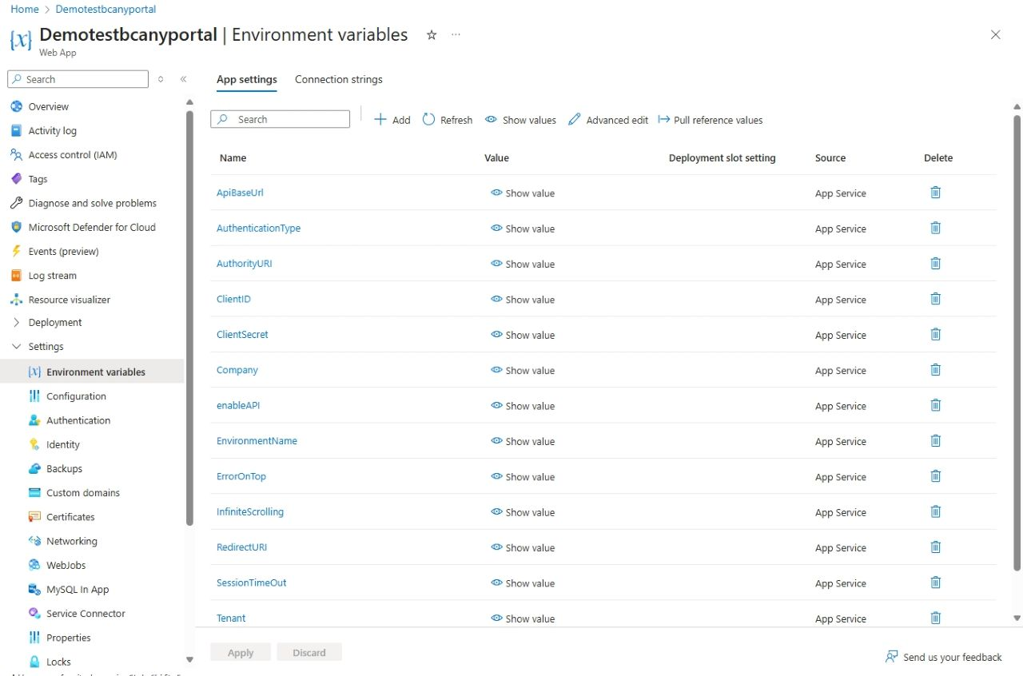Click Send us your feedback
The height and width of the screenshot is (676, 1023).
click(943, 657)
